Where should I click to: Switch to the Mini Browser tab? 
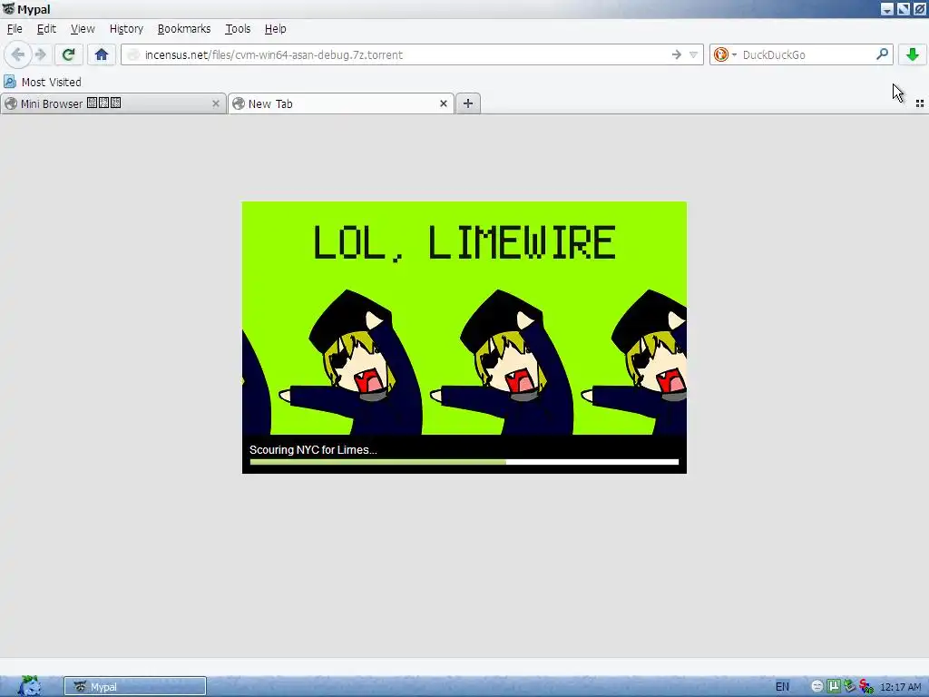click(x=113, y=103)
